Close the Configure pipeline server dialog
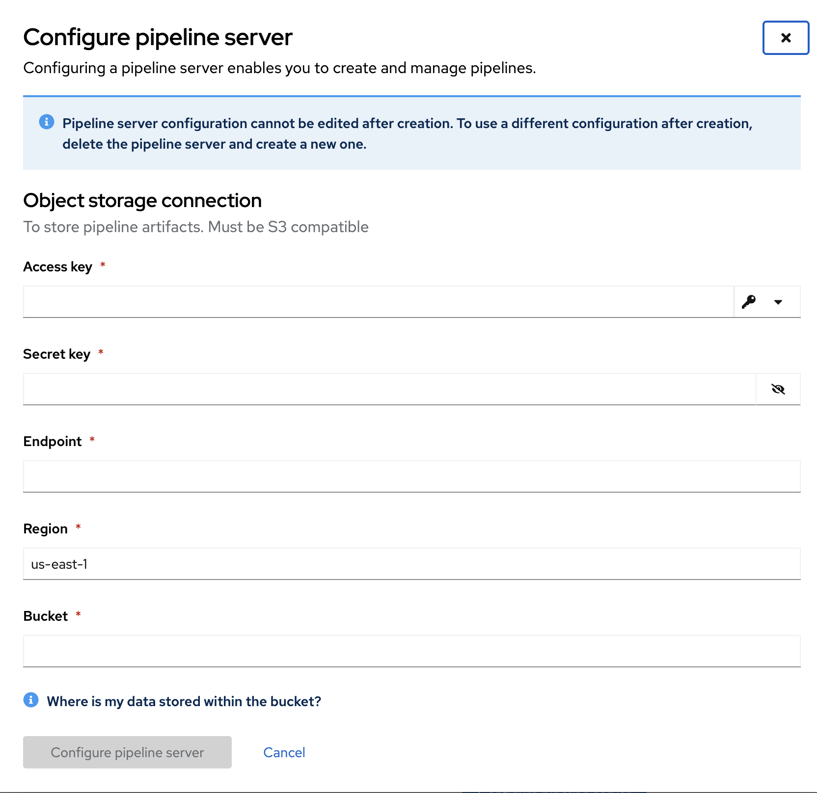Screen dimensions: 817x793 pos(786,38)
